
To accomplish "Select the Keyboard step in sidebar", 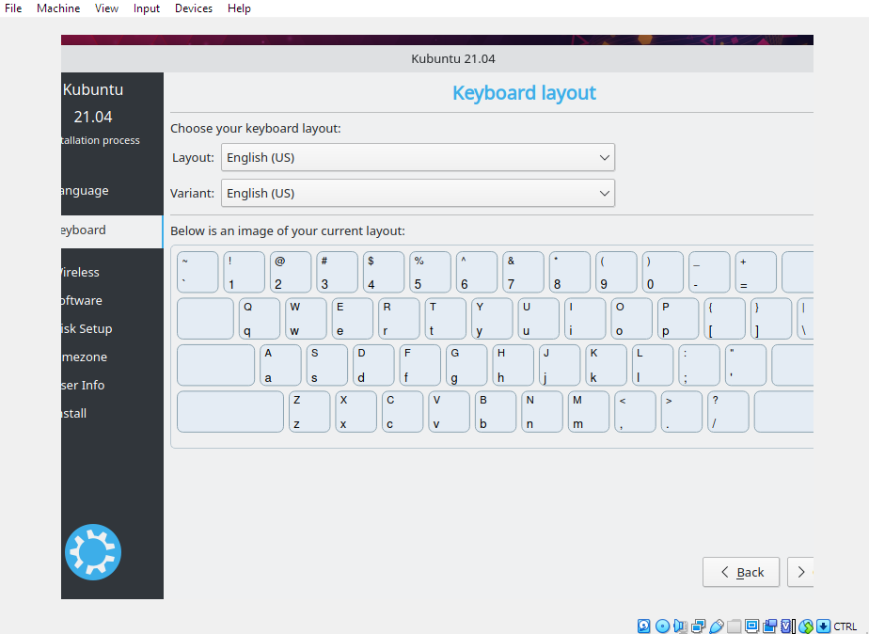I will [112, 231].
